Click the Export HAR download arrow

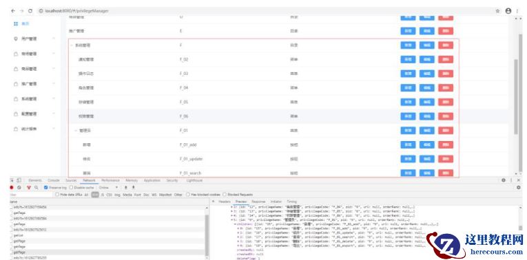134,188
